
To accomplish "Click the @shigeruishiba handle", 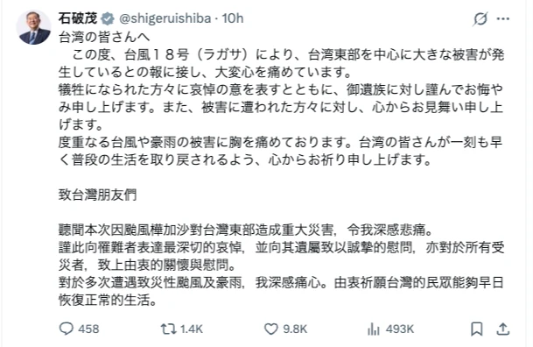I will coord(165,18).
